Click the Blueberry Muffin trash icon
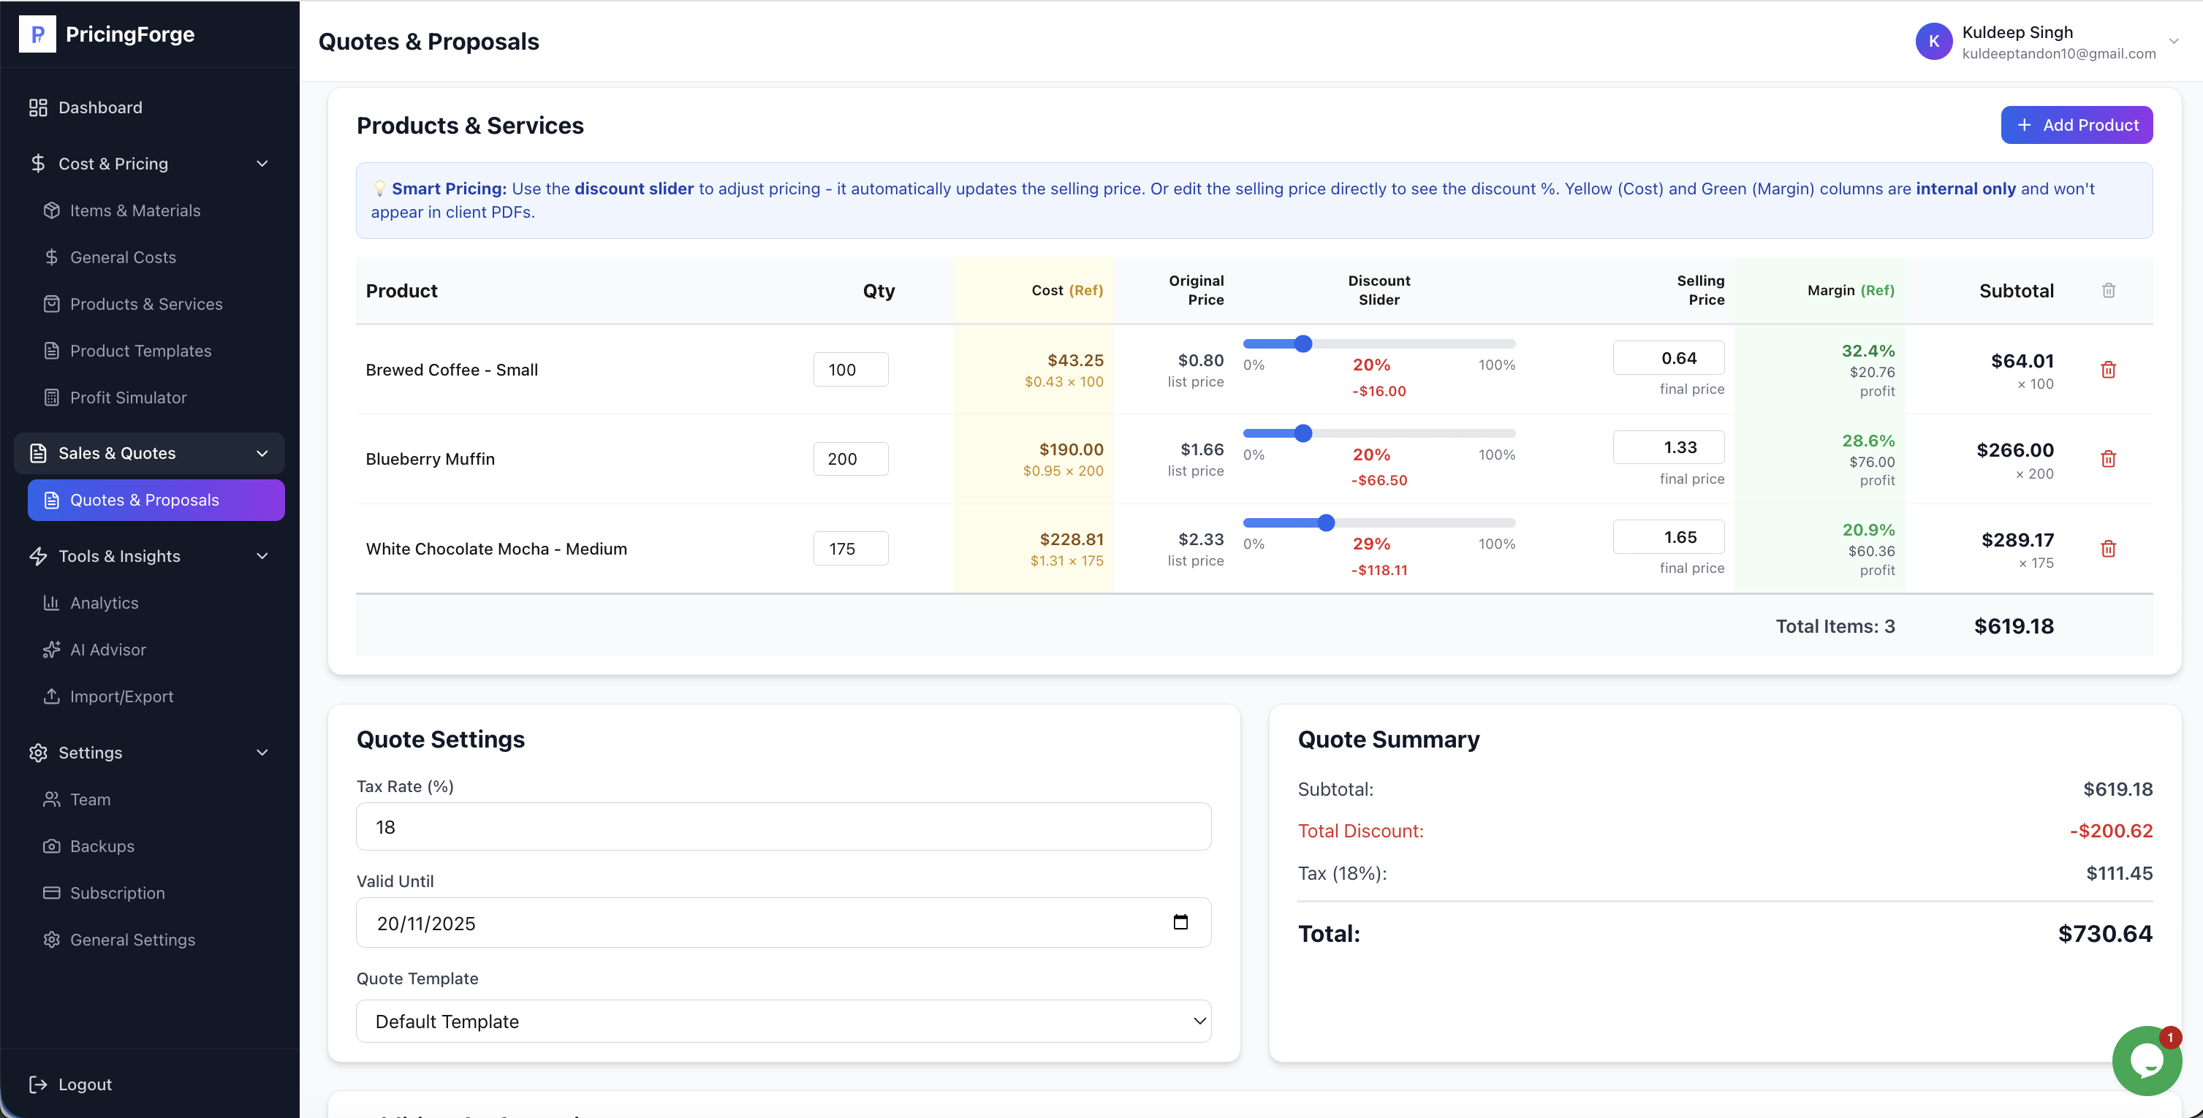The width and height of the screenshot is (2203, 1118). point(2108,459)
